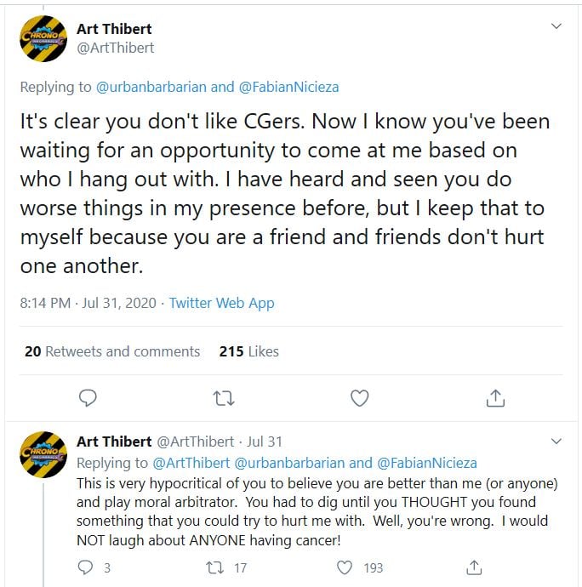The width and height of the screenshot is (582, 587).
Task: Reply to the second tweet about hypocrisy
Action: click(86, 567)
